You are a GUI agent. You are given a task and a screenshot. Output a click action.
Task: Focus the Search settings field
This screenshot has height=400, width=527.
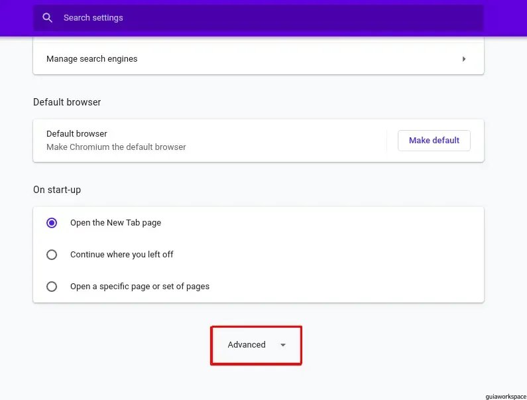coord(258,18)
